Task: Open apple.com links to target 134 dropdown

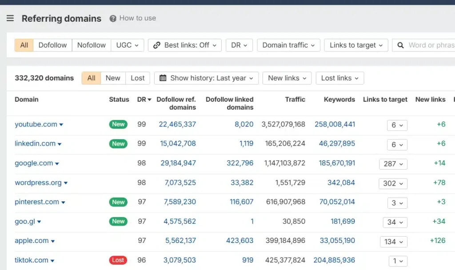Action: tap(394, 242)
